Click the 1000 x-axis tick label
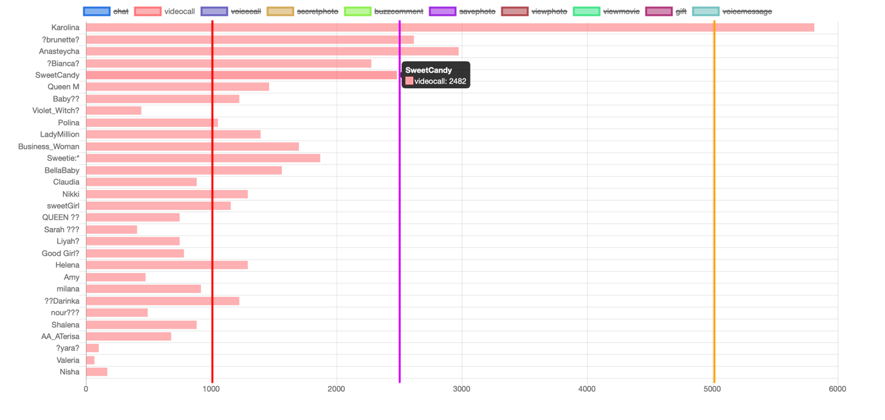Viewport: 885px width, 420px height. tap(211, 389)
